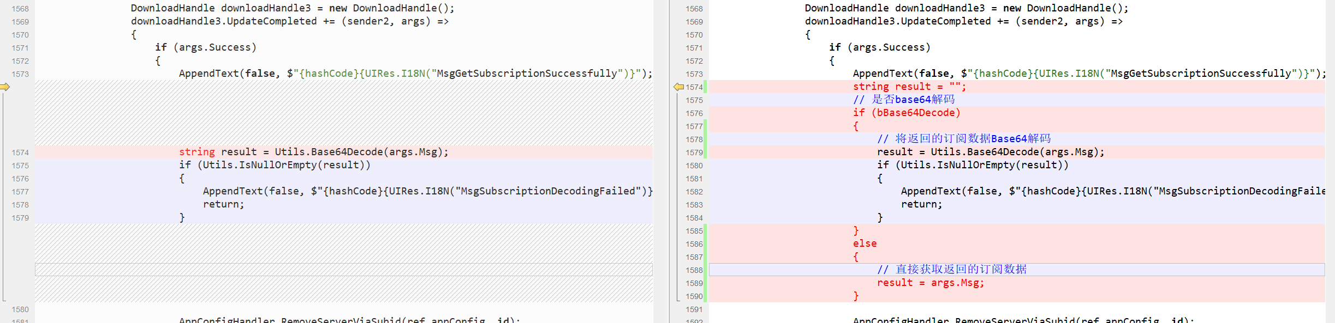Click the 'result = args.Msg;' added line

click(930, 283)
